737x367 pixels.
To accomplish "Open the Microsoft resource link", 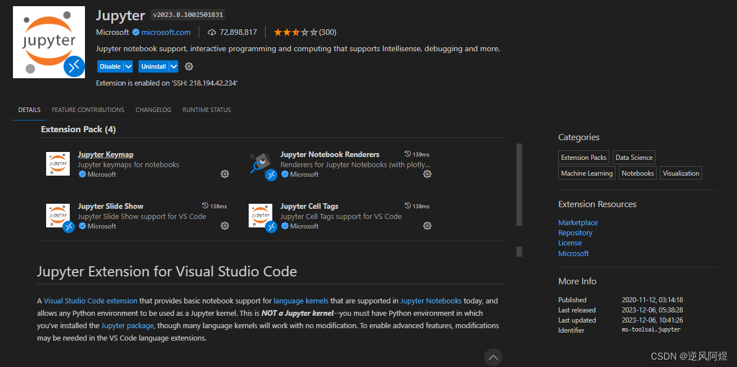I will pos(573,253).
